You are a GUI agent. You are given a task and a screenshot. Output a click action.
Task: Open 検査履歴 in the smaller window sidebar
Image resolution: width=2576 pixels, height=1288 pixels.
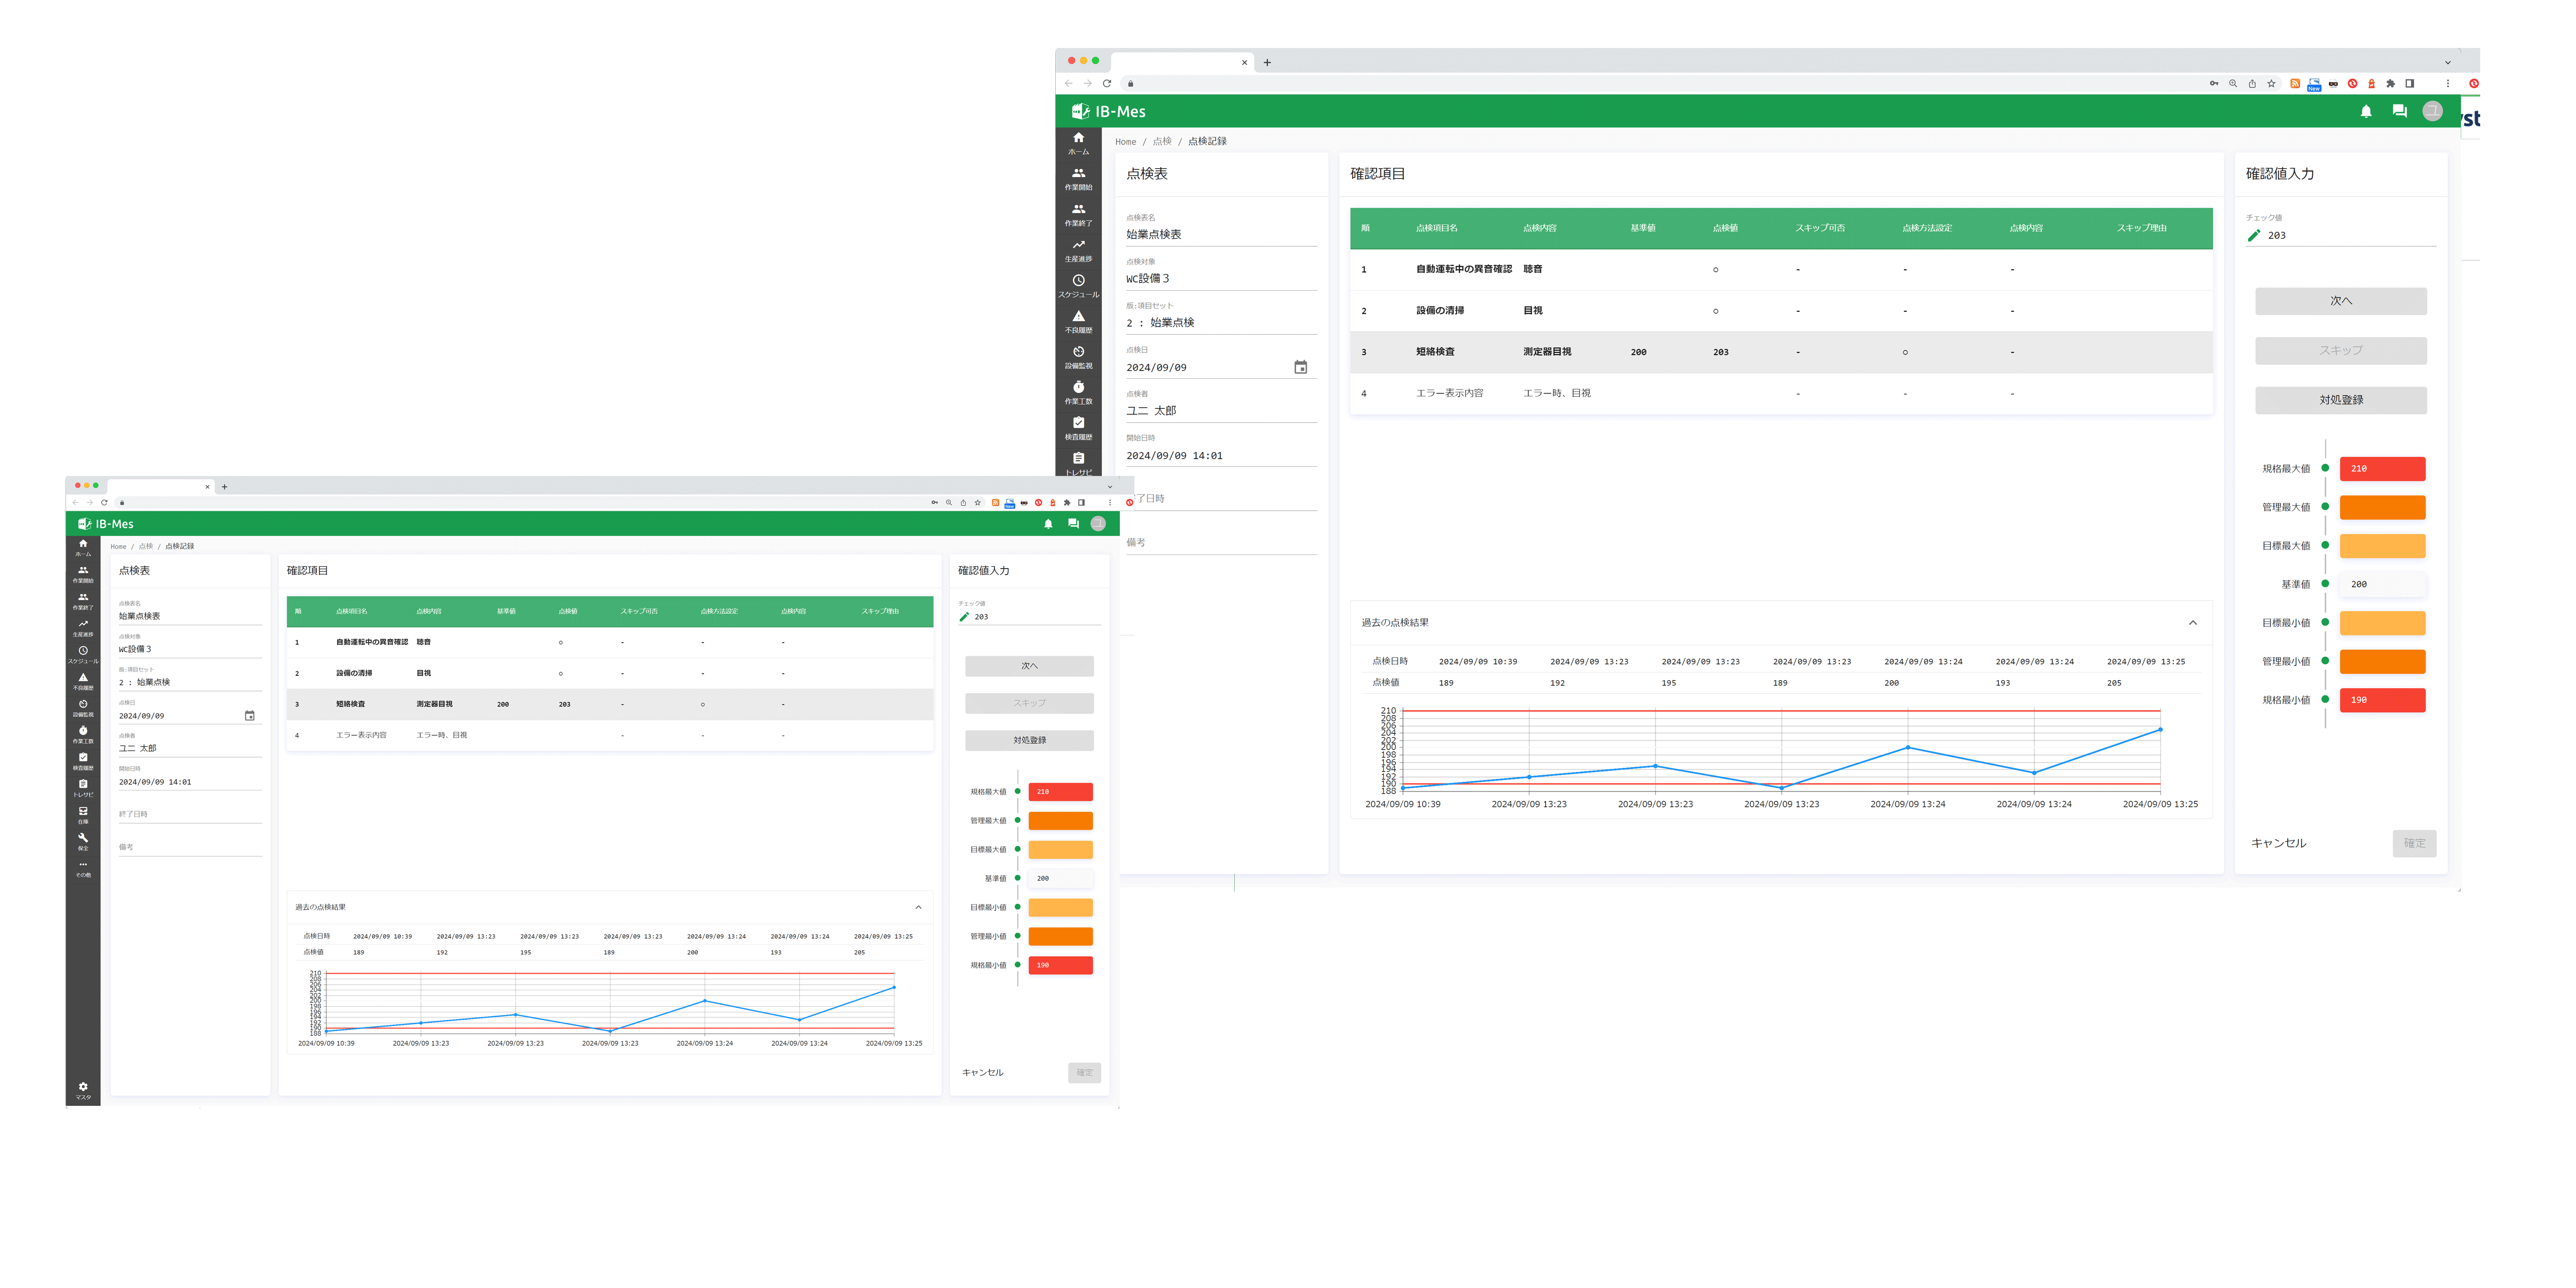[83, 761]
